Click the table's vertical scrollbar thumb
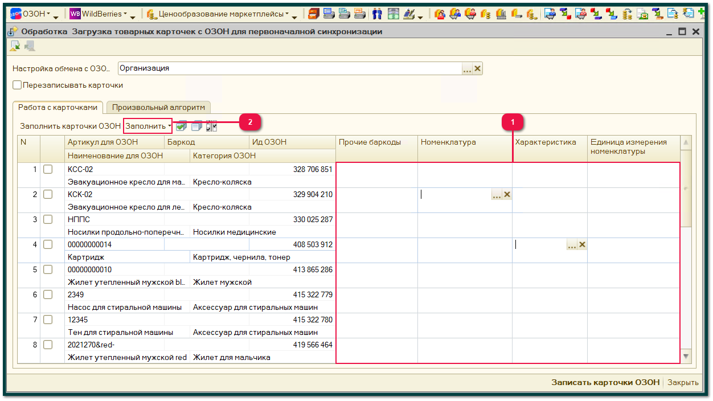Screen dimensions: 713x401 686,188
